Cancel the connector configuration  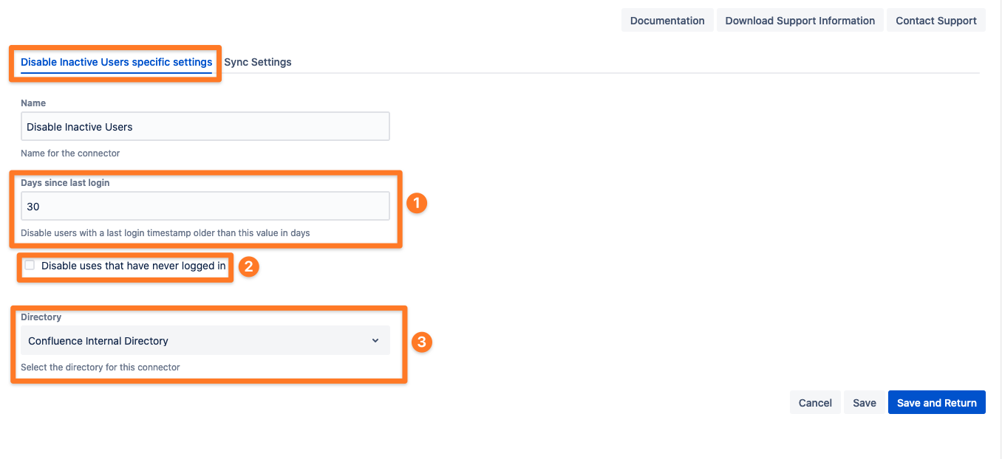pos(814,402)
